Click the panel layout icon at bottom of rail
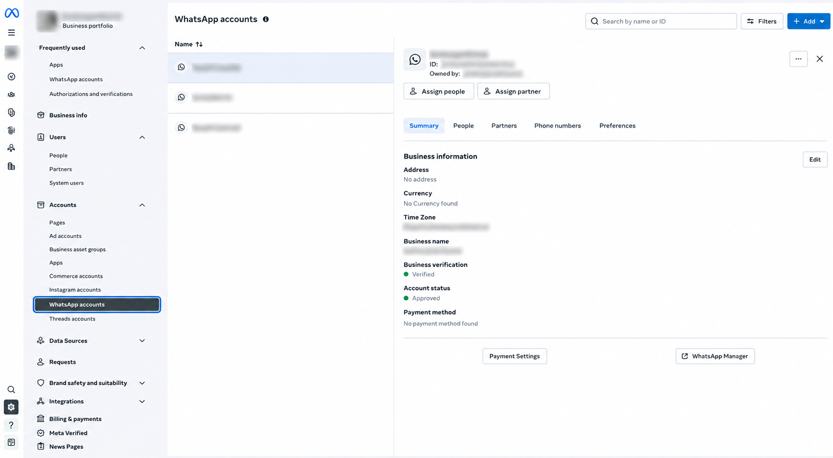Screen dimensions: 833x458 tap(11, 443)
